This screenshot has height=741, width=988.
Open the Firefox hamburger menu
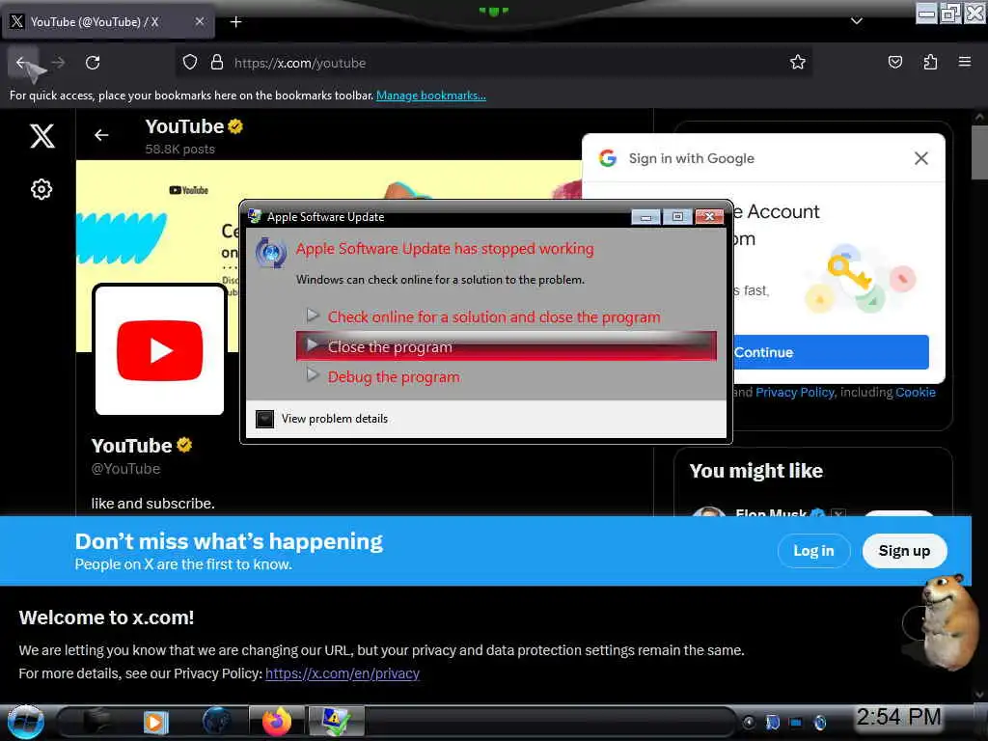[x=965, y=62]
